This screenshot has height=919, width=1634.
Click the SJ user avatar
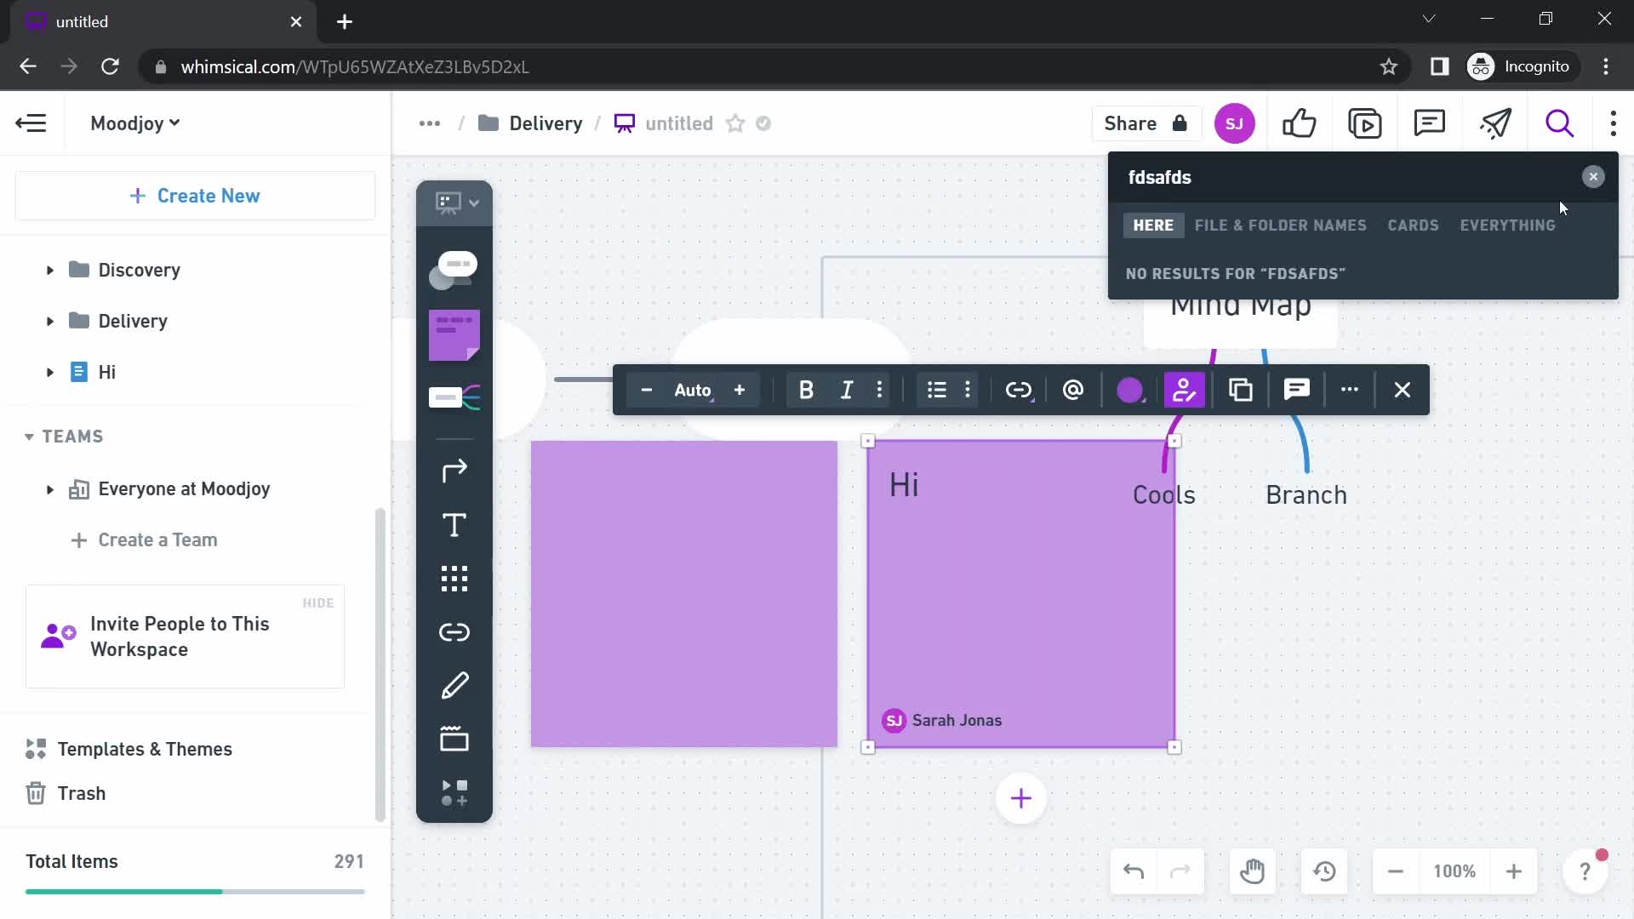(x=1234, y=123)
